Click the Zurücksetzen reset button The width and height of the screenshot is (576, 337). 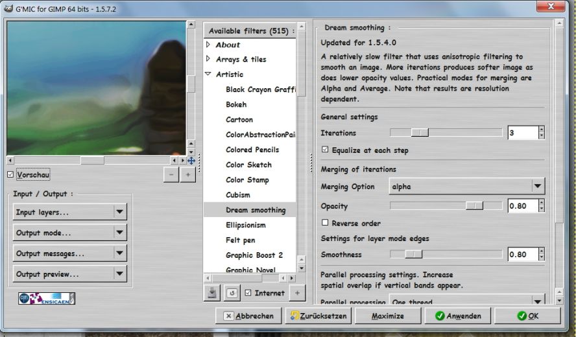click(320, 316)
